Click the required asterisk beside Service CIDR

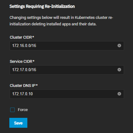pos(34,61)
